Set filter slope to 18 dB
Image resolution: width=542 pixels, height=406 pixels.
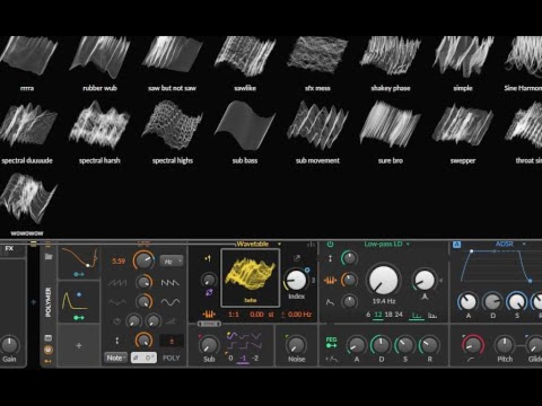click(389, 315)
